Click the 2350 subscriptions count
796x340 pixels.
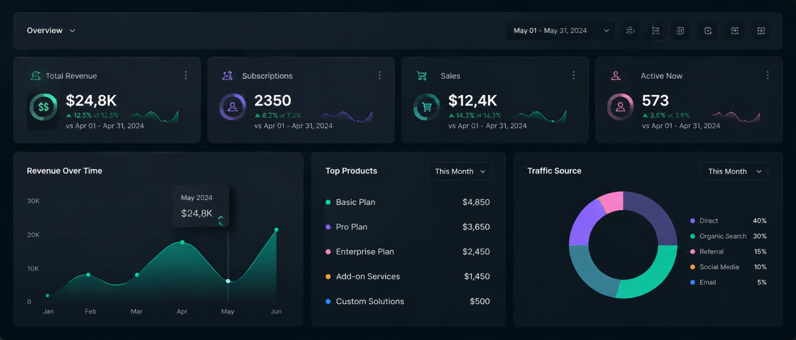coord(273,101)
